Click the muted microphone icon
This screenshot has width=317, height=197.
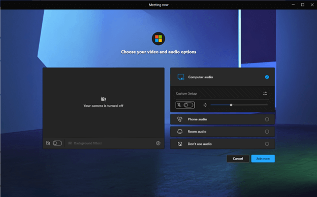coord(179,105)
